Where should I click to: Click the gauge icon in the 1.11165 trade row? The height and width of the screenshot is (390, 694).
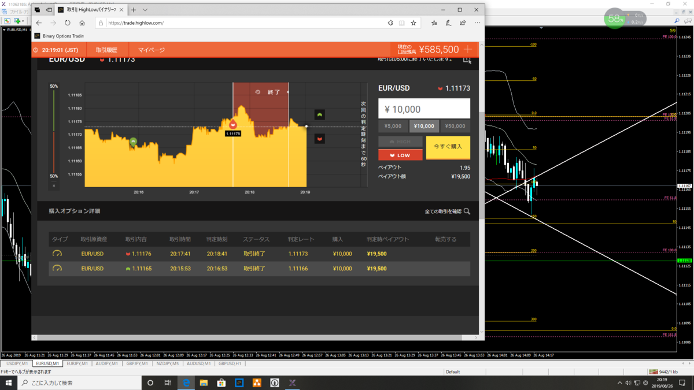[x=57, y=269]
